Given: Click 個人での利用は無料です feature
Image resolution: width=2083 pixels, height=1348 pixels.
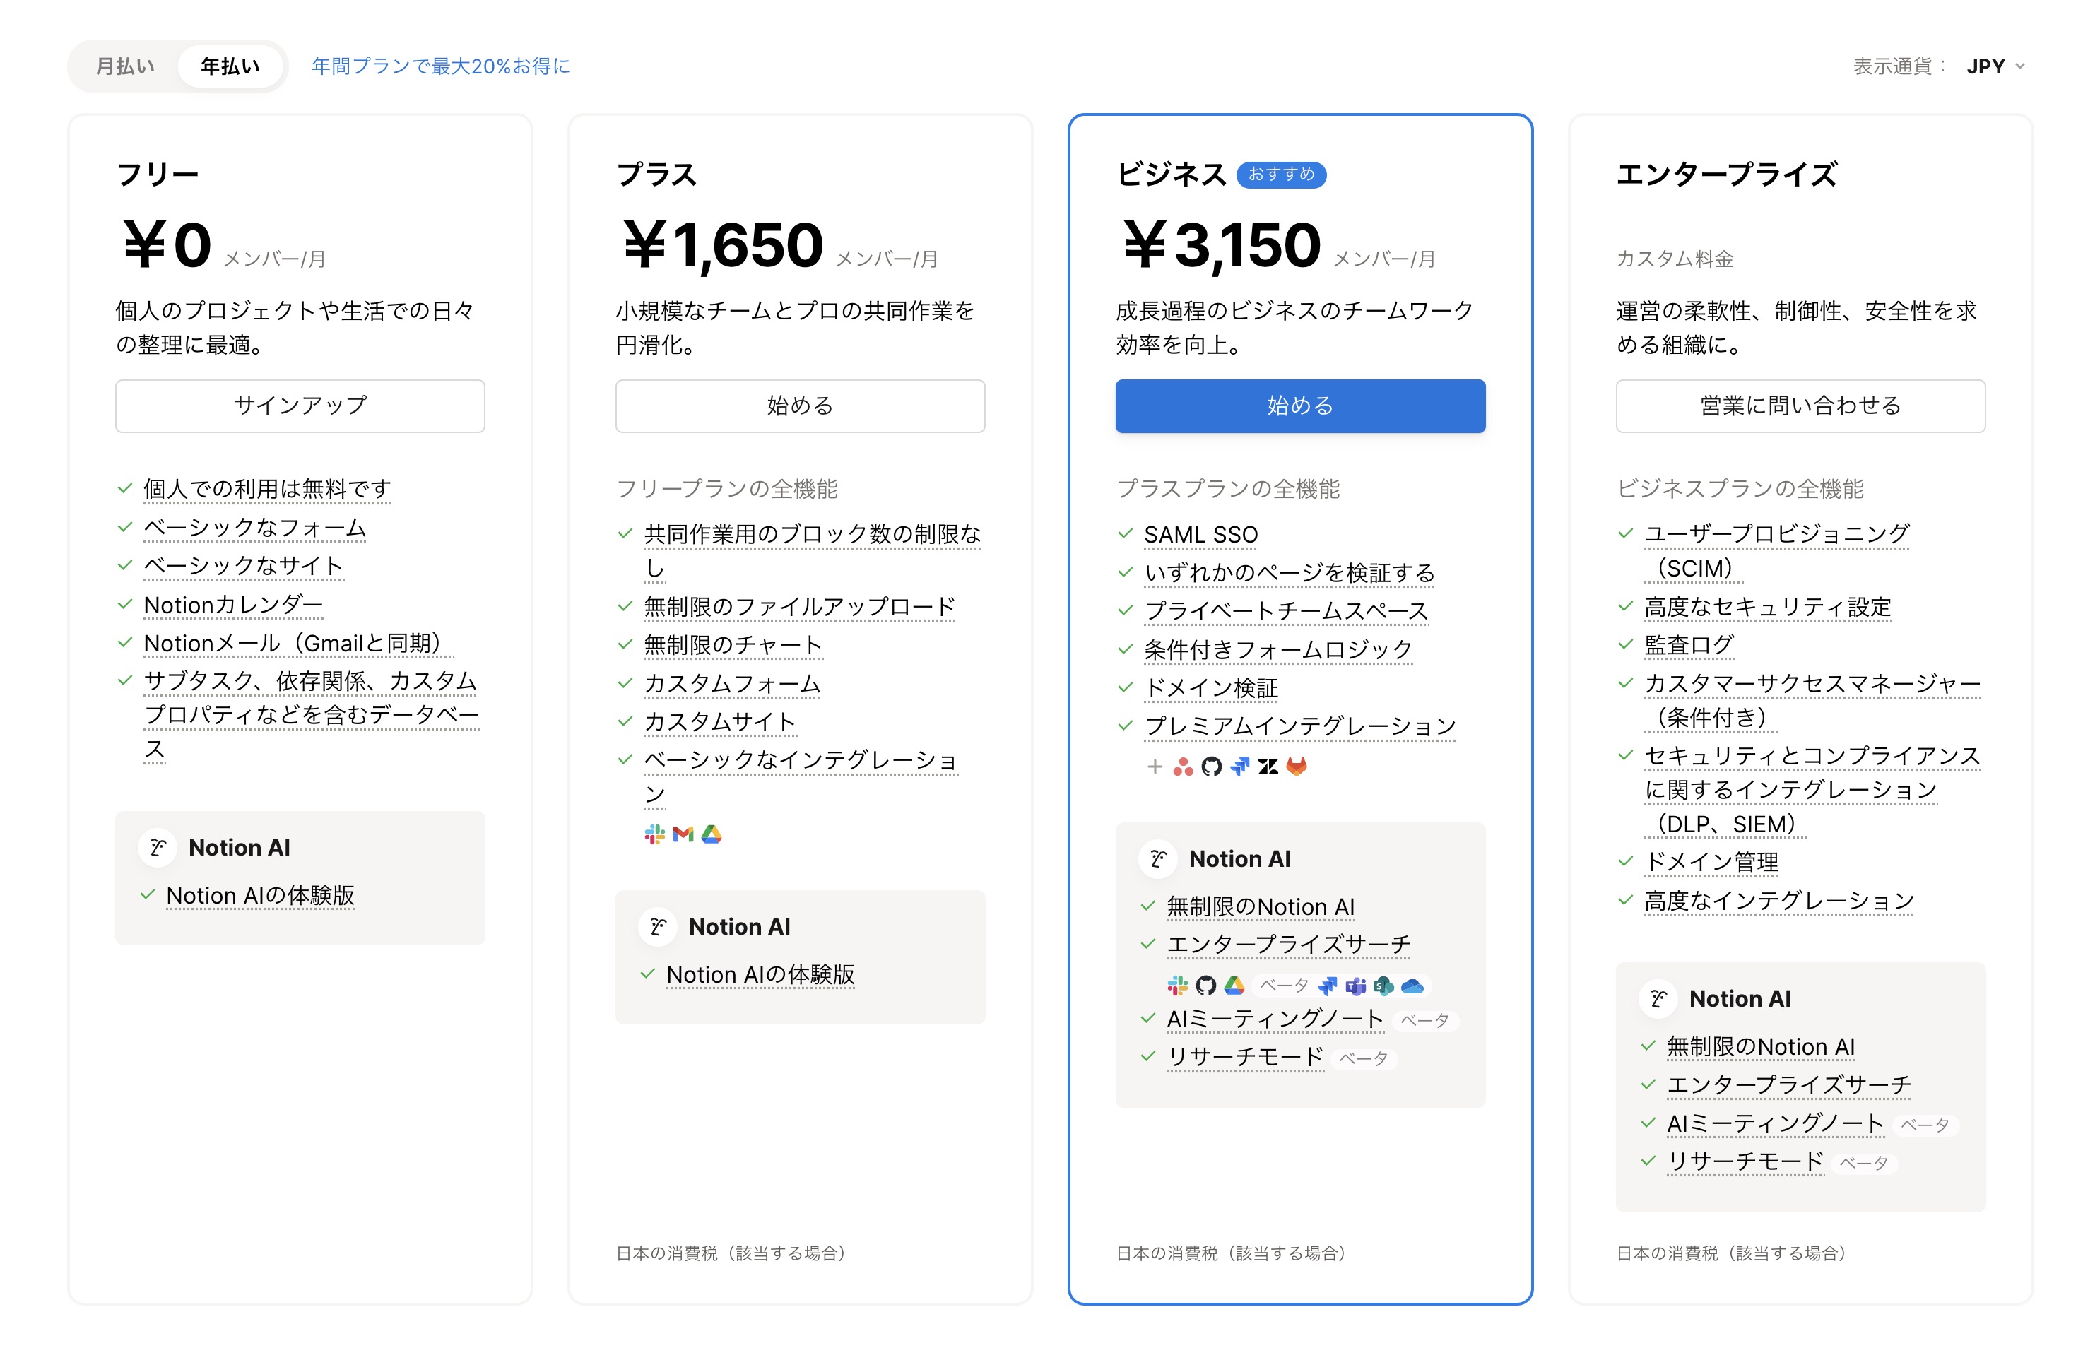Looking at the screenshot, I should (x=267, y=488).
